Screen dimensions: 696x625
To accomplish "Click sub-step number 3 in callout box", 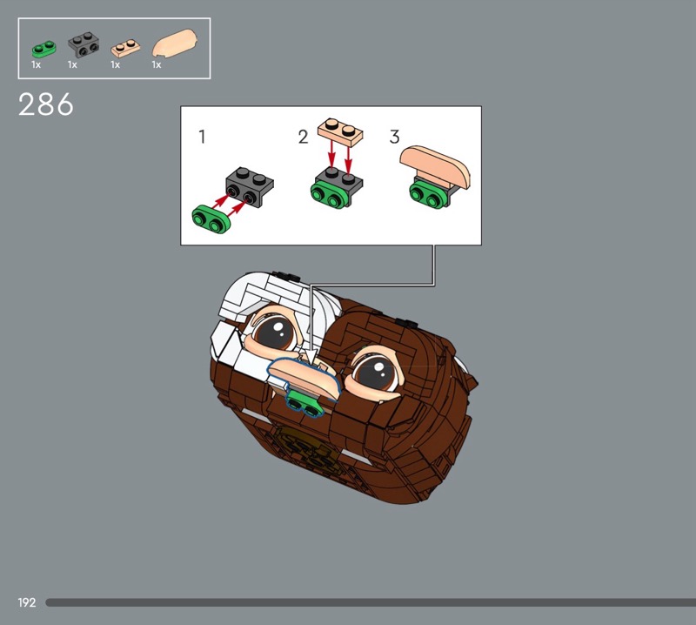I will click(x=394, y=137).
